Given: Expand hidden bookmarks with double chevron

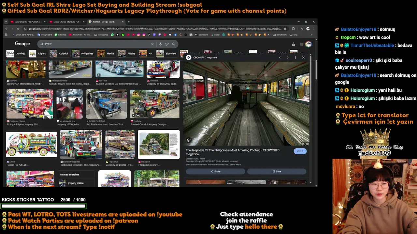Looking at the screenshot, I should tap(311, 35).
